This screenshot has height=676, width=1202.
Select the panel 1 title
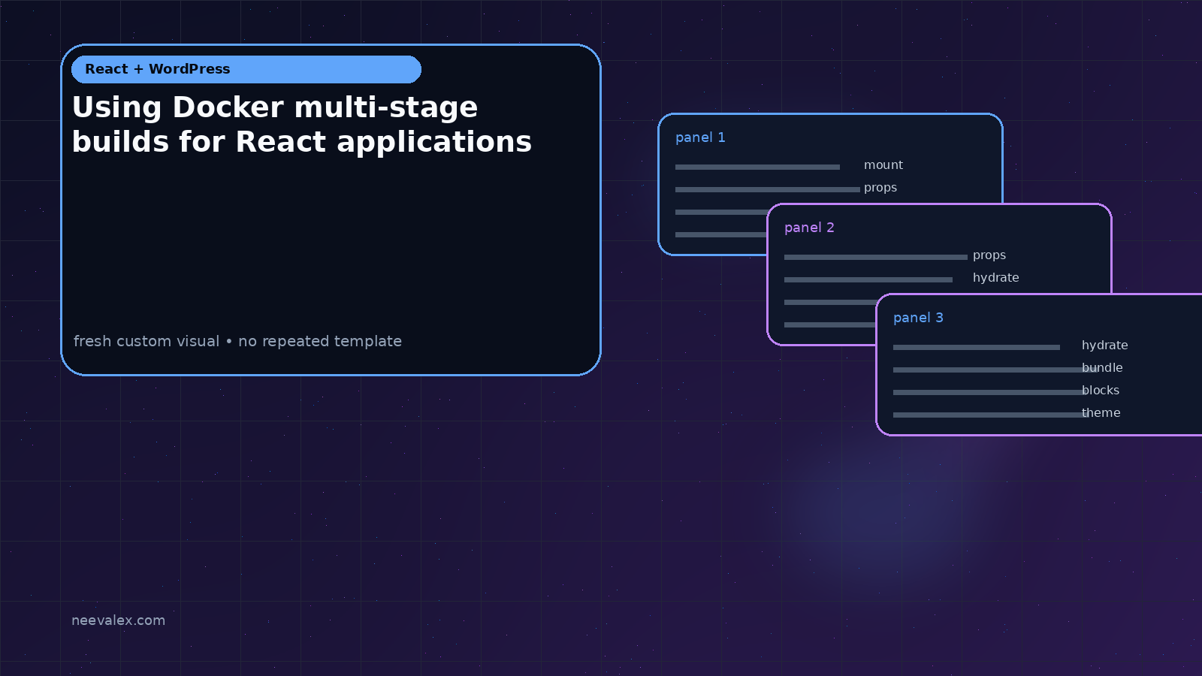point(700,137)
